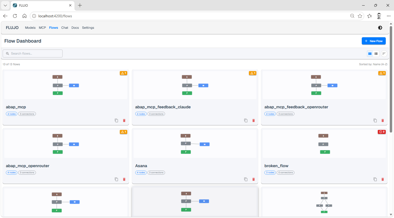
Task: Switch to list view
Action: click(376, 54)
